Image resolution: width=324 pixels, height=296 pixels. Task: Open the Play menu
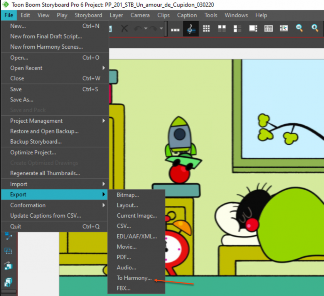coord(62,15)
